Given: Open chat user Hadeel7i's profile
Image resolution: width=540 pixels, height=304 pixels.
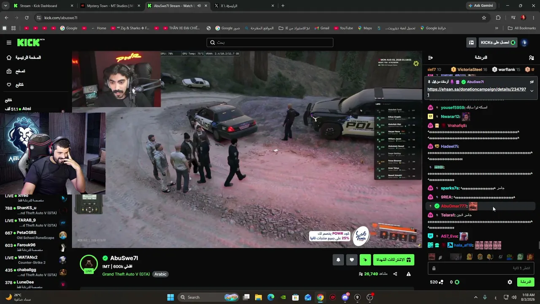Looking at the screenshot, I should point(450,147).
